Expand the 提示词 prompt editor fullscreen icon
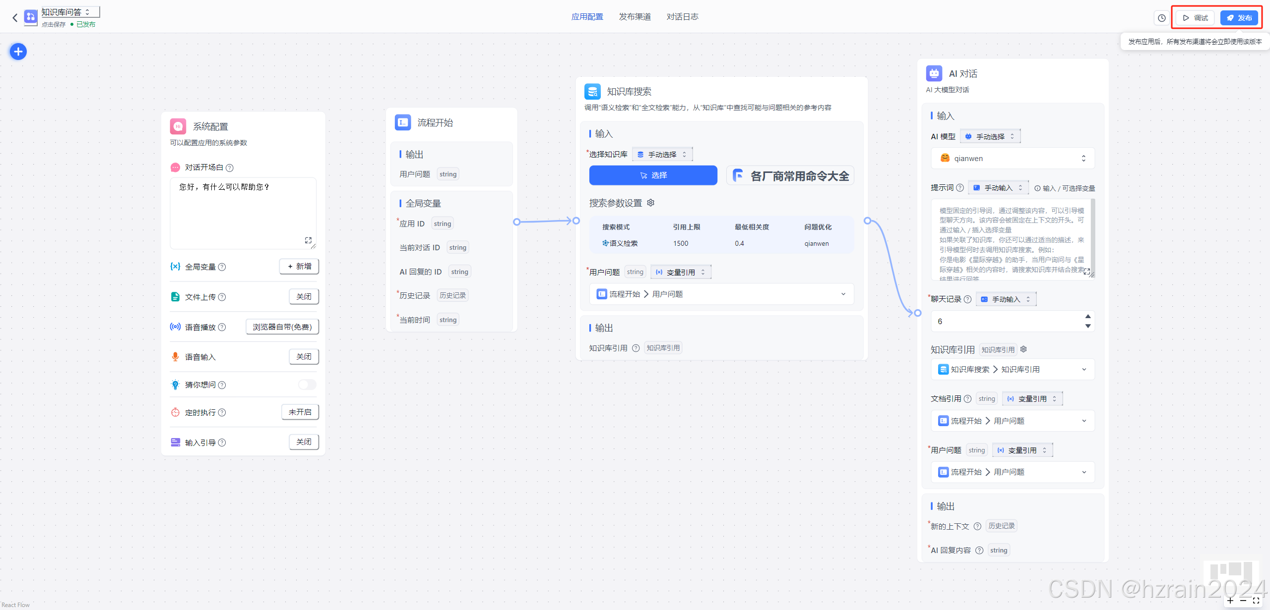Image resolution: width=1270 pixels, height=610 pixels. (x=1087, y=272)
